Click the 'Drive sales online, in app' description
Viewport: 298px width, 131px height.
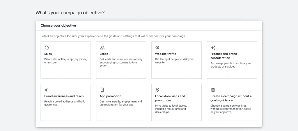[x=65, y=61]
